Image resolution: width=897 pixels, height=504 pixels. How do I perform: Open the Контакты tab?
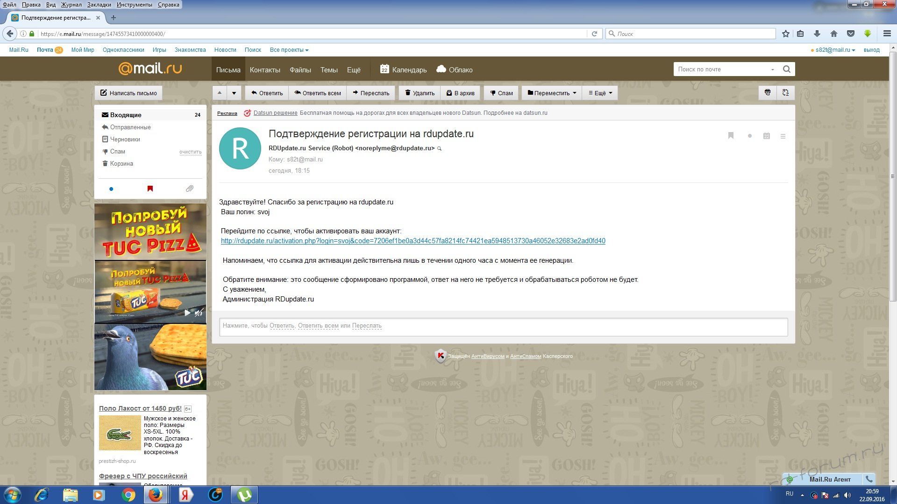[265, 70]
